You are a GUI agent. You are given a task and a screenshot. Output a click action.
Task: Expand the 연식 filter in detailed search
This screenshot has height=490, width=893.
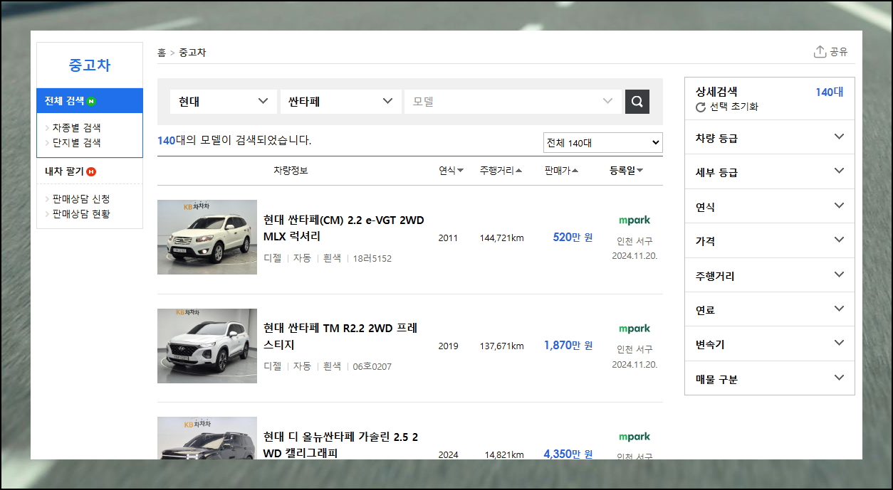coord(770,206)
